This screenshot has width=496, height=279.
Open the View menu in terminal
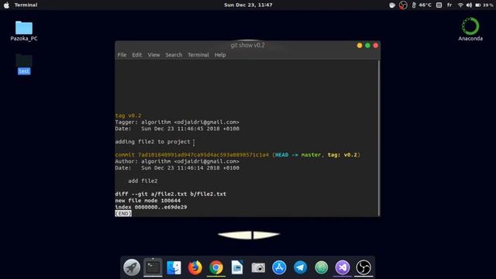coord(153,55)
